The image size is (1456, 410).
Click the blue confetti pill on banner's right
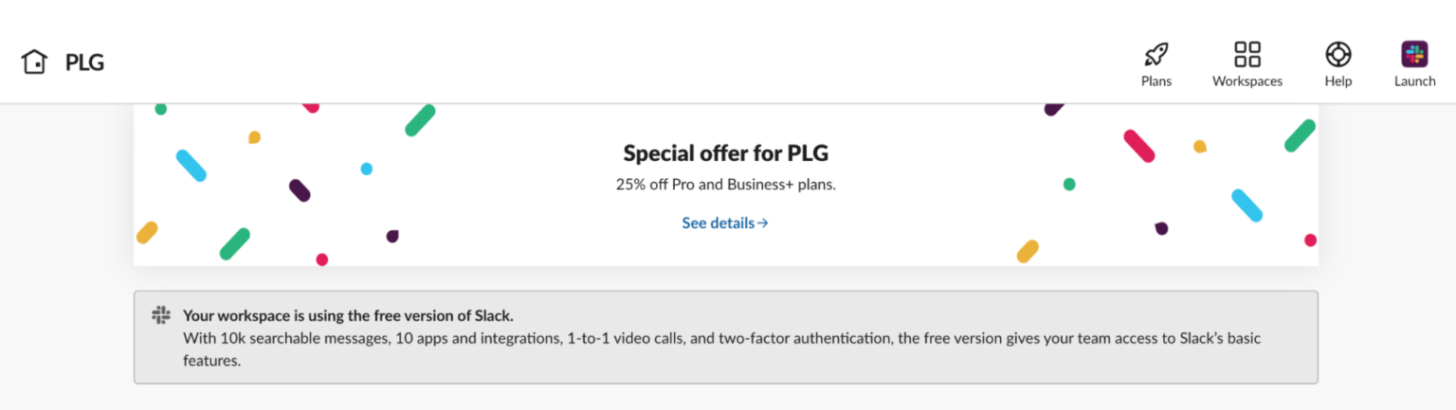coord(1247,205)
